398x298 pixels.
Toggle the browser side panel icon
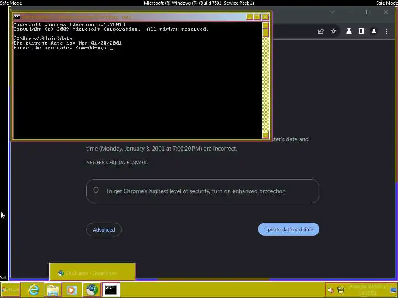tap(361, 31)
